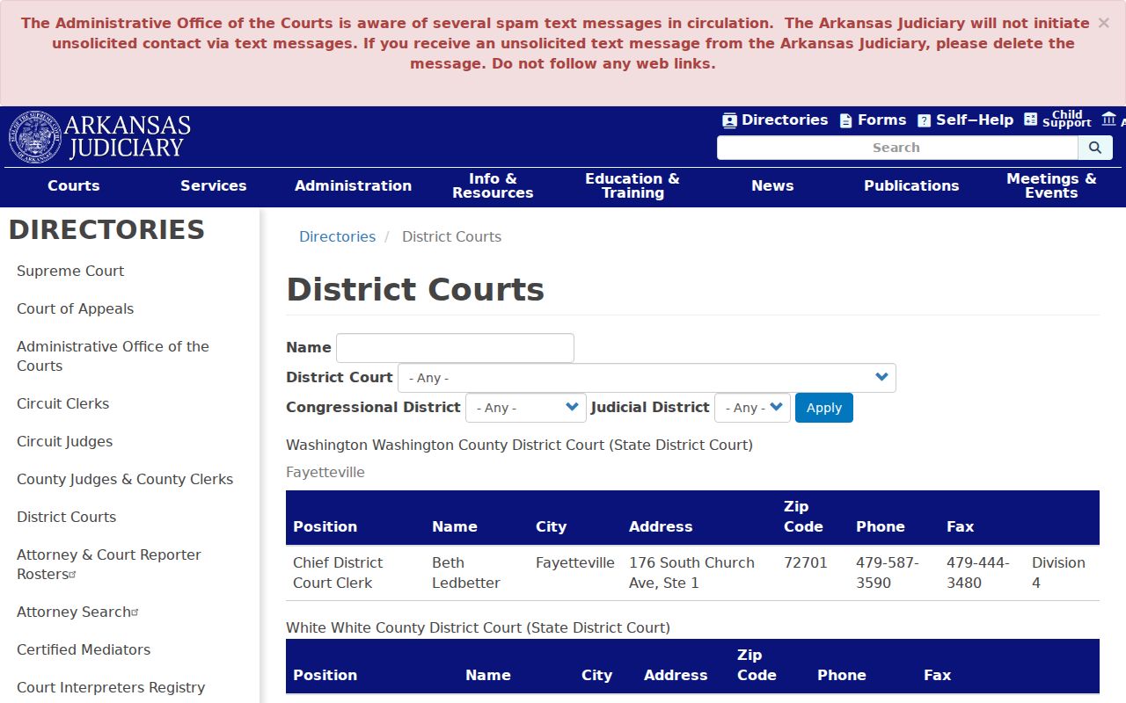Click the address 176 South Church Ave
Screen dimensions: 1126x703
691,572
